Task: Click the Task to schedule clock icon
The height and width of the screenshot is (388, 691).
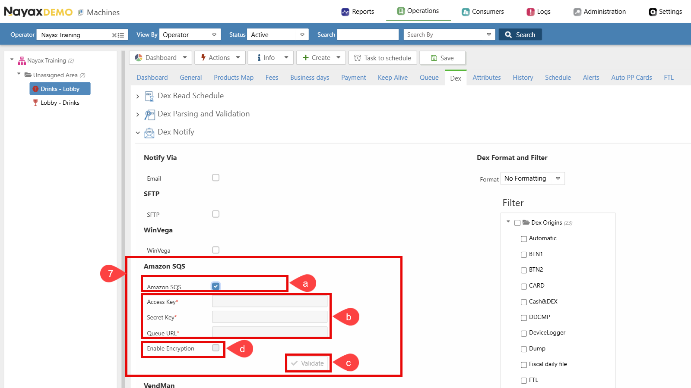Action: [358, 58]
